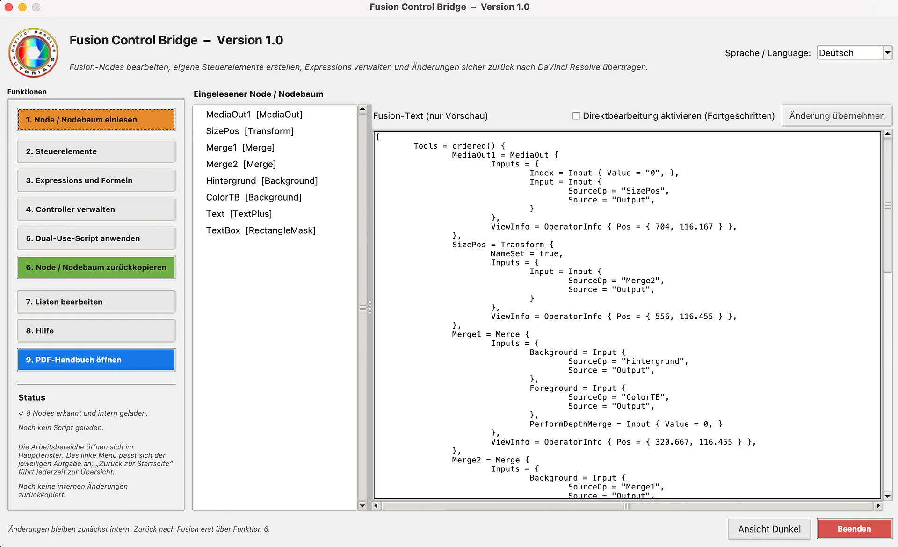The height and width of the screenshot is (547, 898).
Task: Click '6. Node / Nodebaum zurückkopieren'
Action: tap(96, 267)
